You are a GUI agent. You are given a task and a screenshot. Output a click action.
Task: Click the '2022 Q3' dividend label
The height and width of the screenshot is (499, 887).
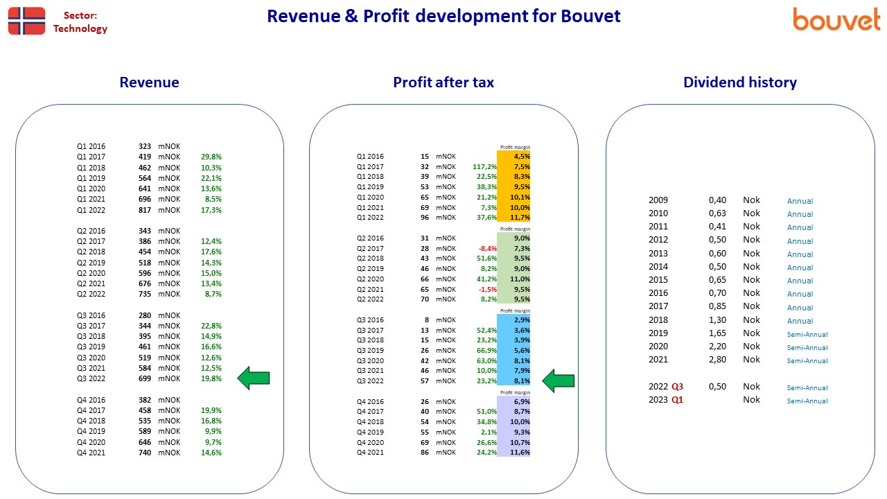(666, 387)
